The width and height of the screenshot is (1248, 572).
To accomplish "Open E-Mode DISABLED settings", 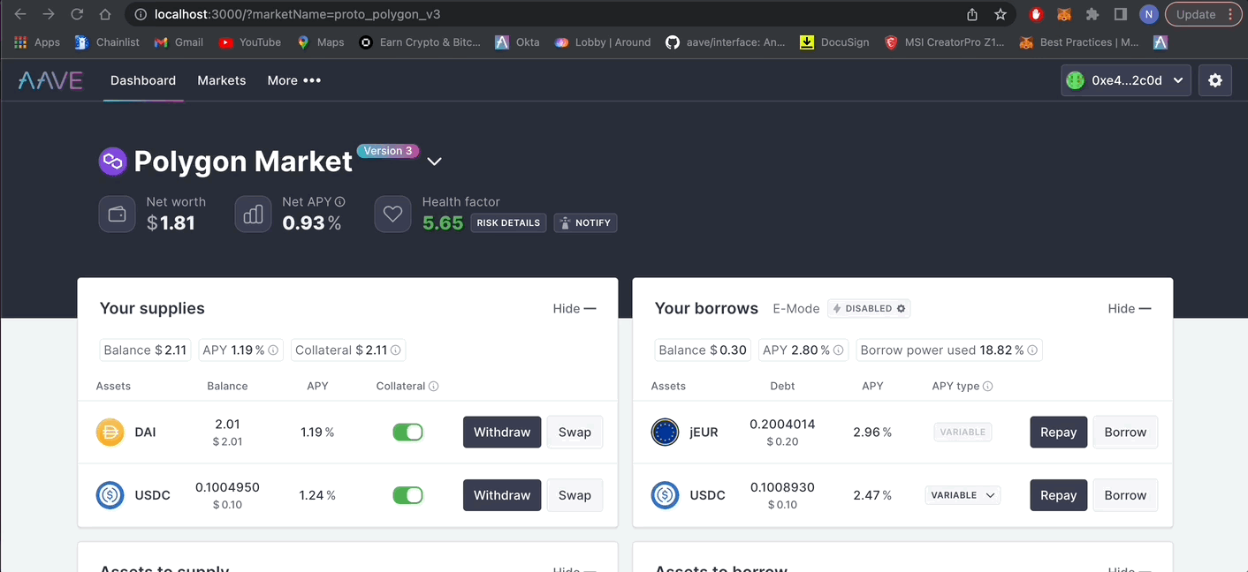I will (869, 309).
